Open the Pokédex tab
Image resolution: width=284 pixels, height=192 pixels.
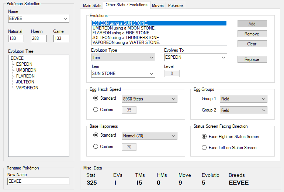pos(176,6)
